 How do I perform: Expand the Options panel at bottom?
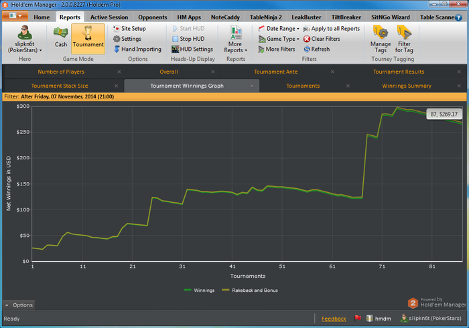tap(19, 305)
